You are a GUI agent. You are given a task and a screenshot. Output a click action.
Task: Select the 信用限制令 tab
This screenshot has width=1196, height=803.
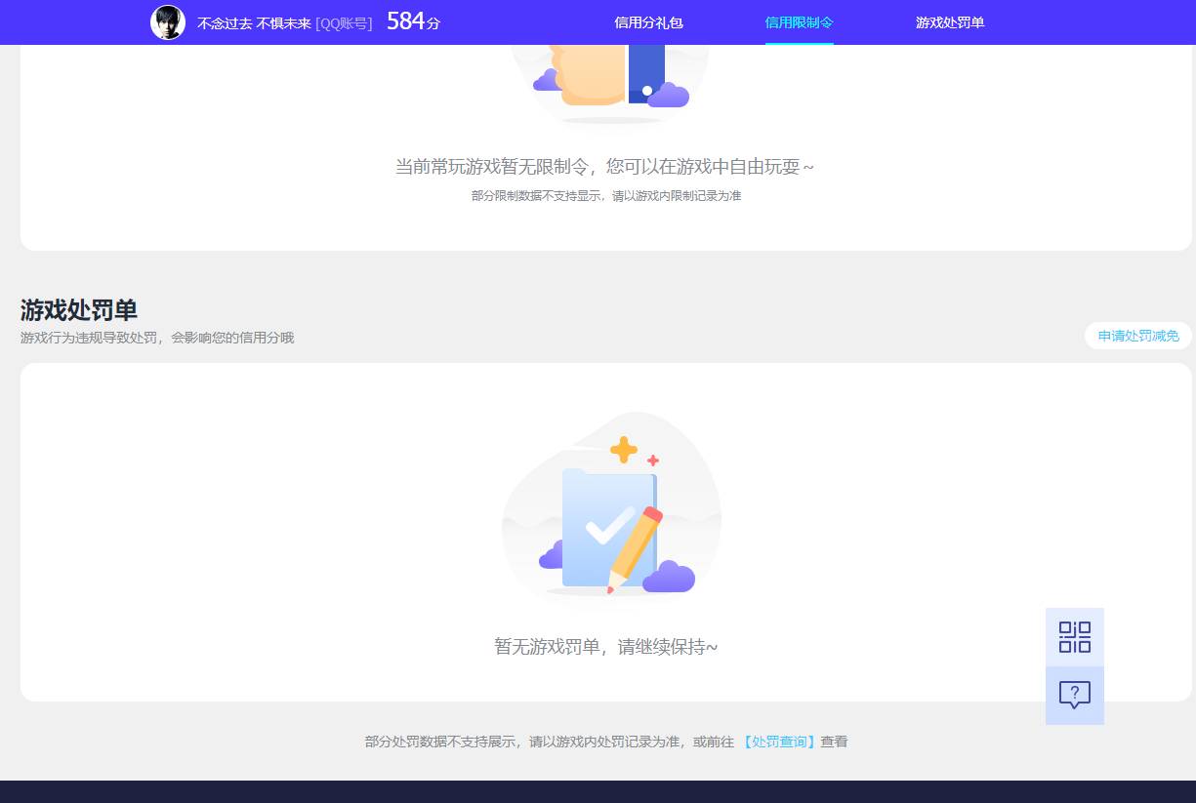(799, 21)
